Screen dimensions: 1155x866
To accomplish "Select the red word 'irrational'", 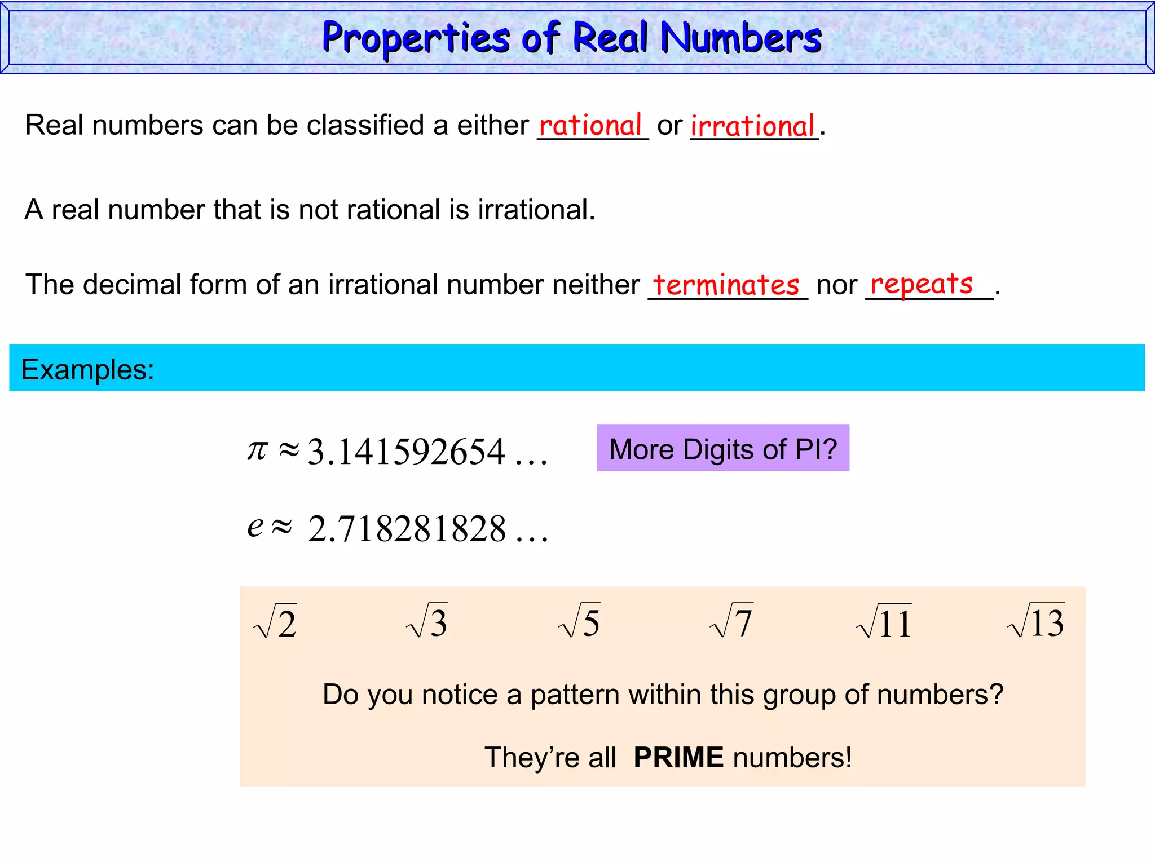I will [753, 125].
